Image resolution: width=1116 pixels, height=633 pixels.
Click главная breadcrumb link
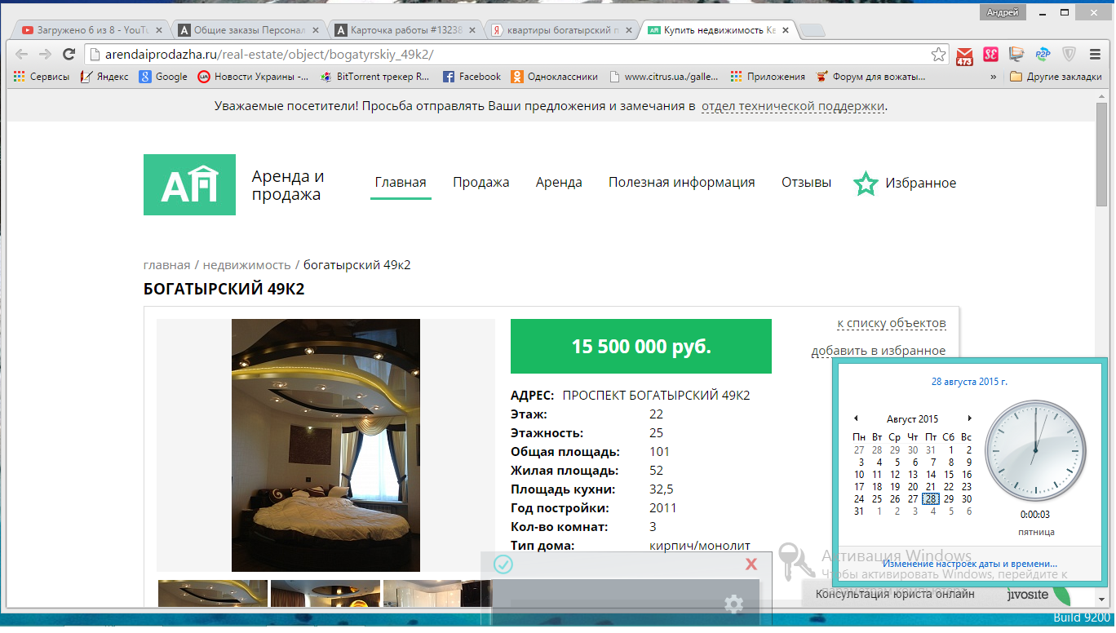point(167,265)
